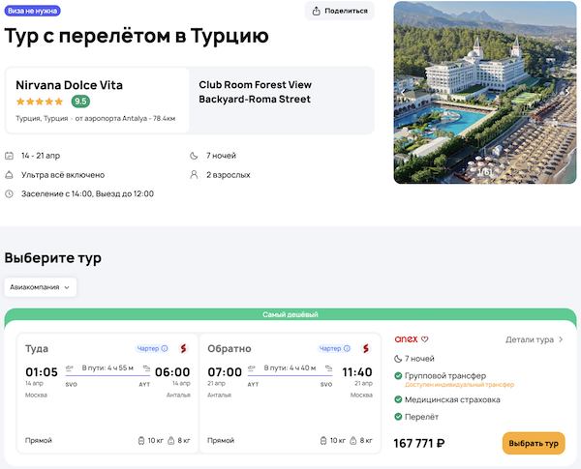581x469 pixels.
Task: Click the meal icon beside Ультра всё включено
Action: pos(10,175)
